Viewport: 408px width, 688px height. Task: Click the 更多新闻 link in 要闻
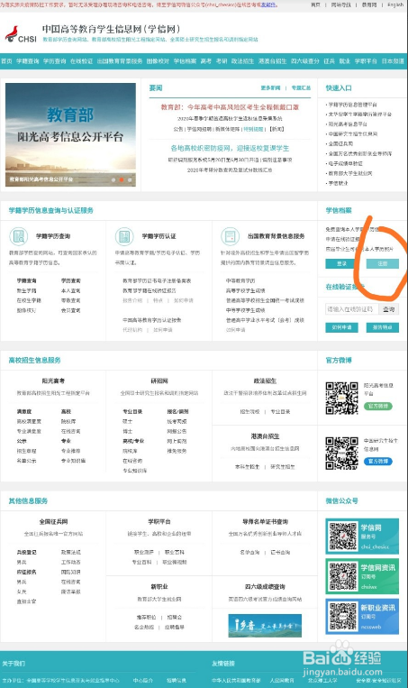tap(270, 87)
